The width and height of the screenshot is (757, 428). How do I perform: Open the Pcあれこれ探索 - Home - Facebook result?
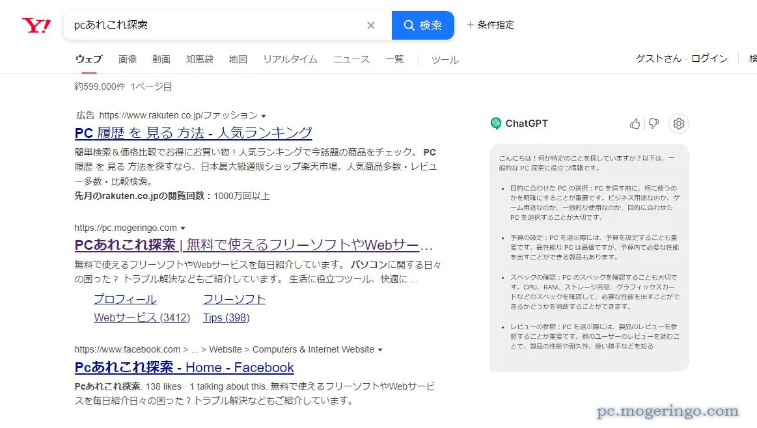pyautogui.click(x=184, y=368)
